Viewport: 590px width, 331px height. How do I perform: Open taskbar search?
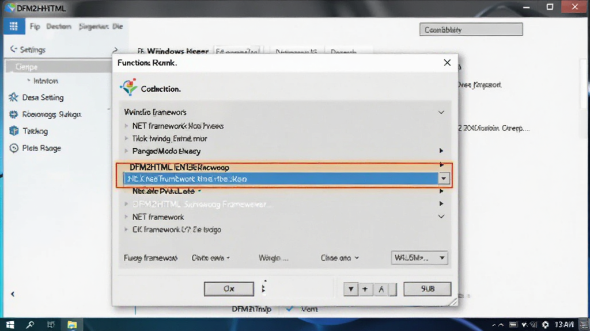click(30, 325)
